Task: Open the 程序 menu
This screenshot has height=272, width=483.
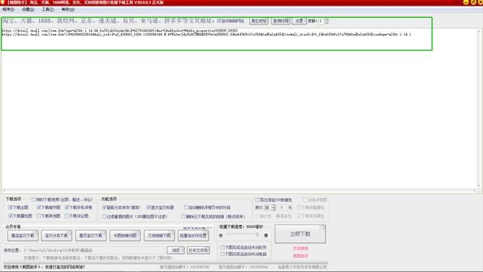Action: pos(8,10)
